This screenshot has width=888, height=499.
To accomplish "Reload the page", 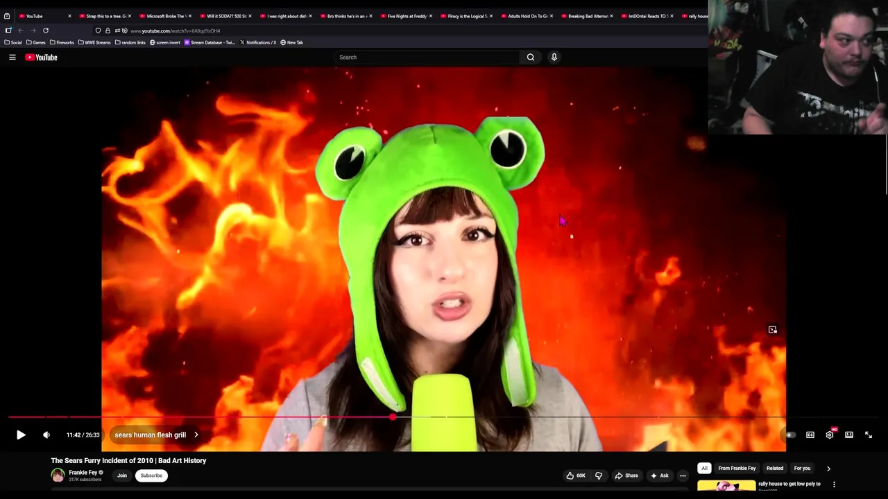I will click(46, 30).
